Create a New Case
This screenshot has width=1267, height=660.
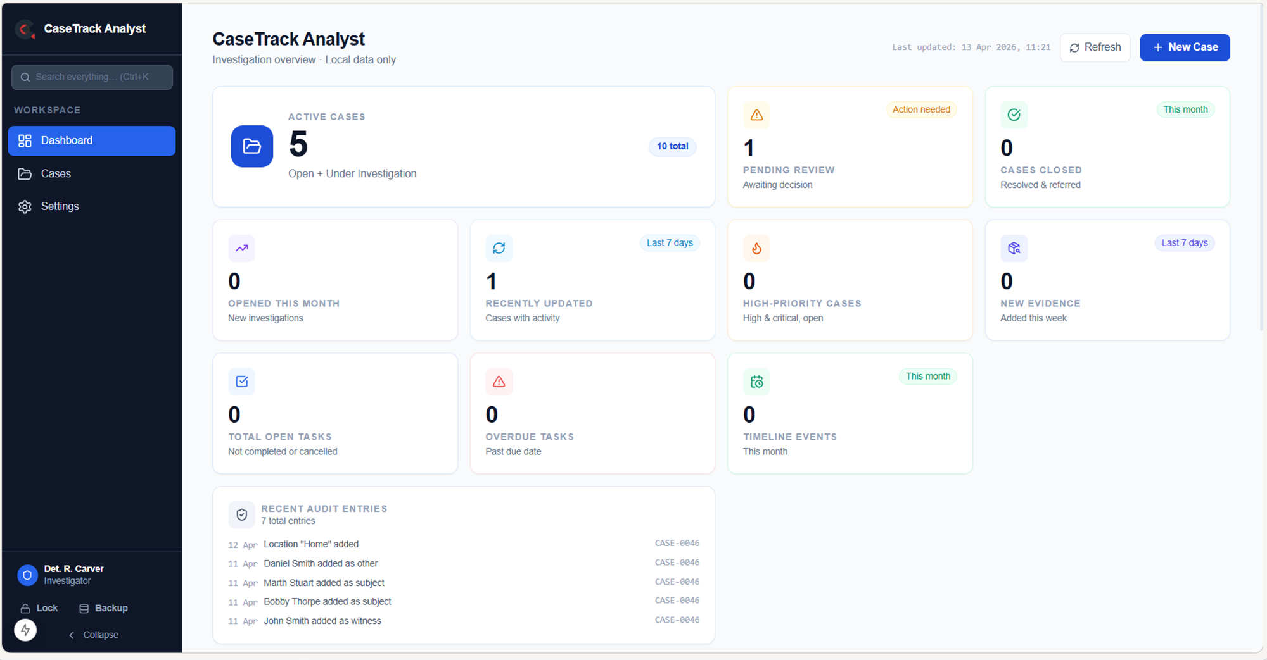point(1185,47)
